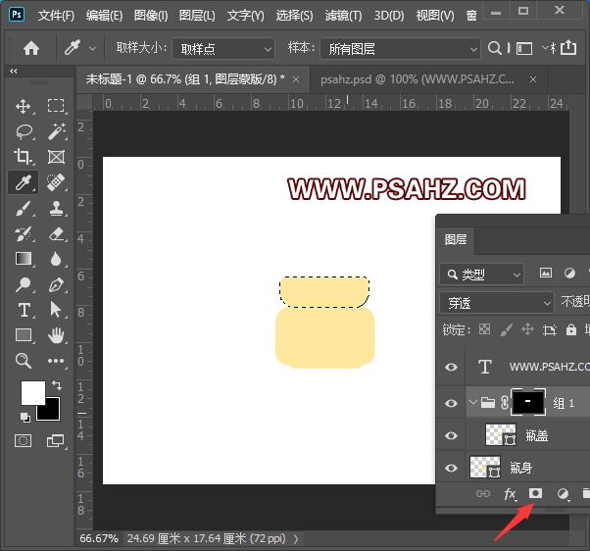Open the 文件(F) menu
This screenshot has width=590, height=551.
[x=56, y=16]
